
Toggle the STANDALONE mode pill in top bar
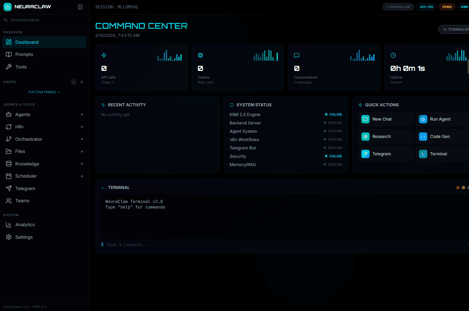pos(398,7)
